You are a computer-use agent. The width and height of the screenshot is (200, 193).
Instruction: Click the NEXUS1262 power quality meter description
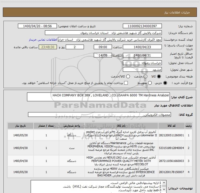121,161
